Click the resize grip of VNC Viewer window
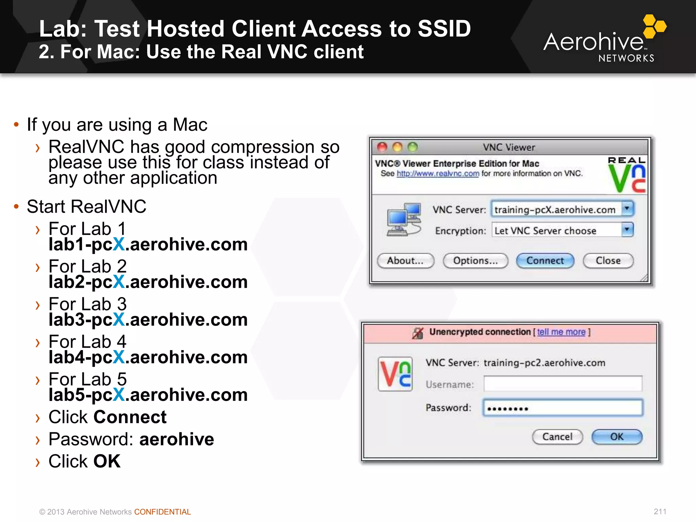This screenshot has width=696, height=522. [x=644, y=278]
